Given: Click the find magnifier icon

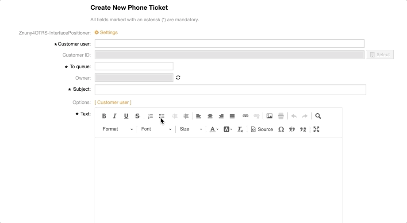Looking at the screenshot, I should point(318,116).
